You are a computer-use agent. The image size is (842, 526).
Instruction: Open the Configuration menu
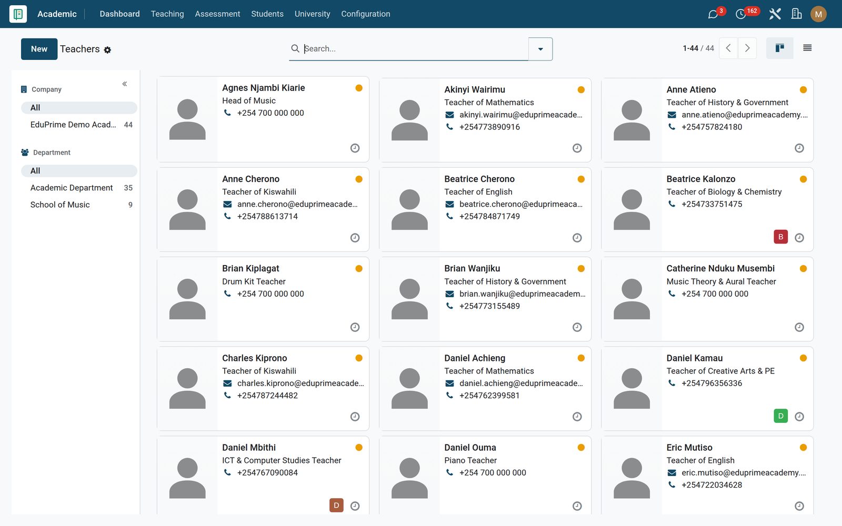(x=366, y=14)
